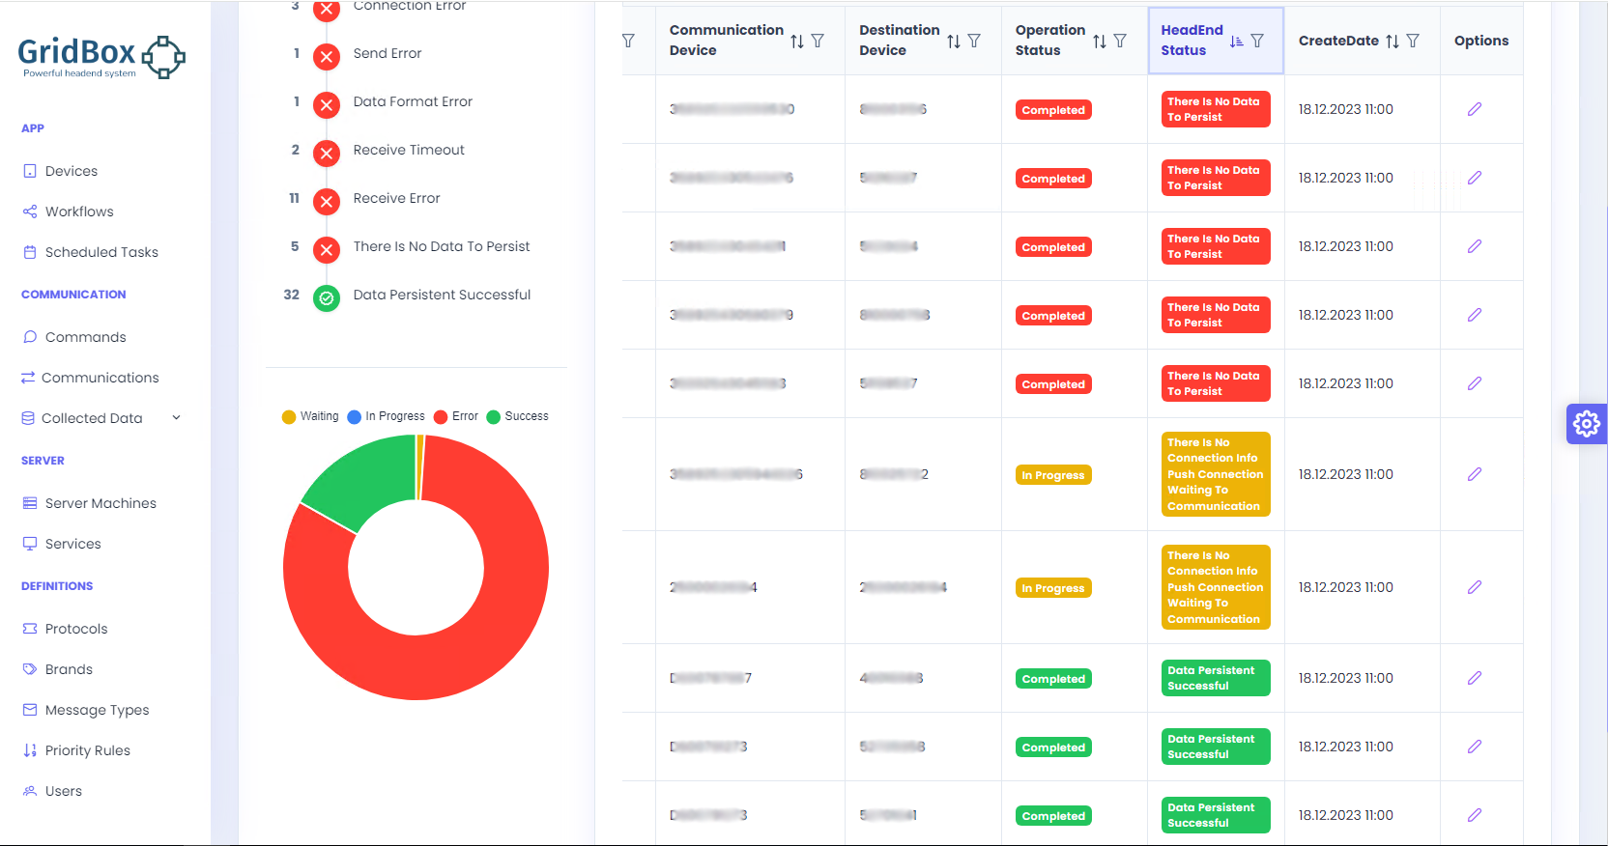Select the Receive Error status entry
Screen dimensions: 1608x846
[x=396, y=198]
